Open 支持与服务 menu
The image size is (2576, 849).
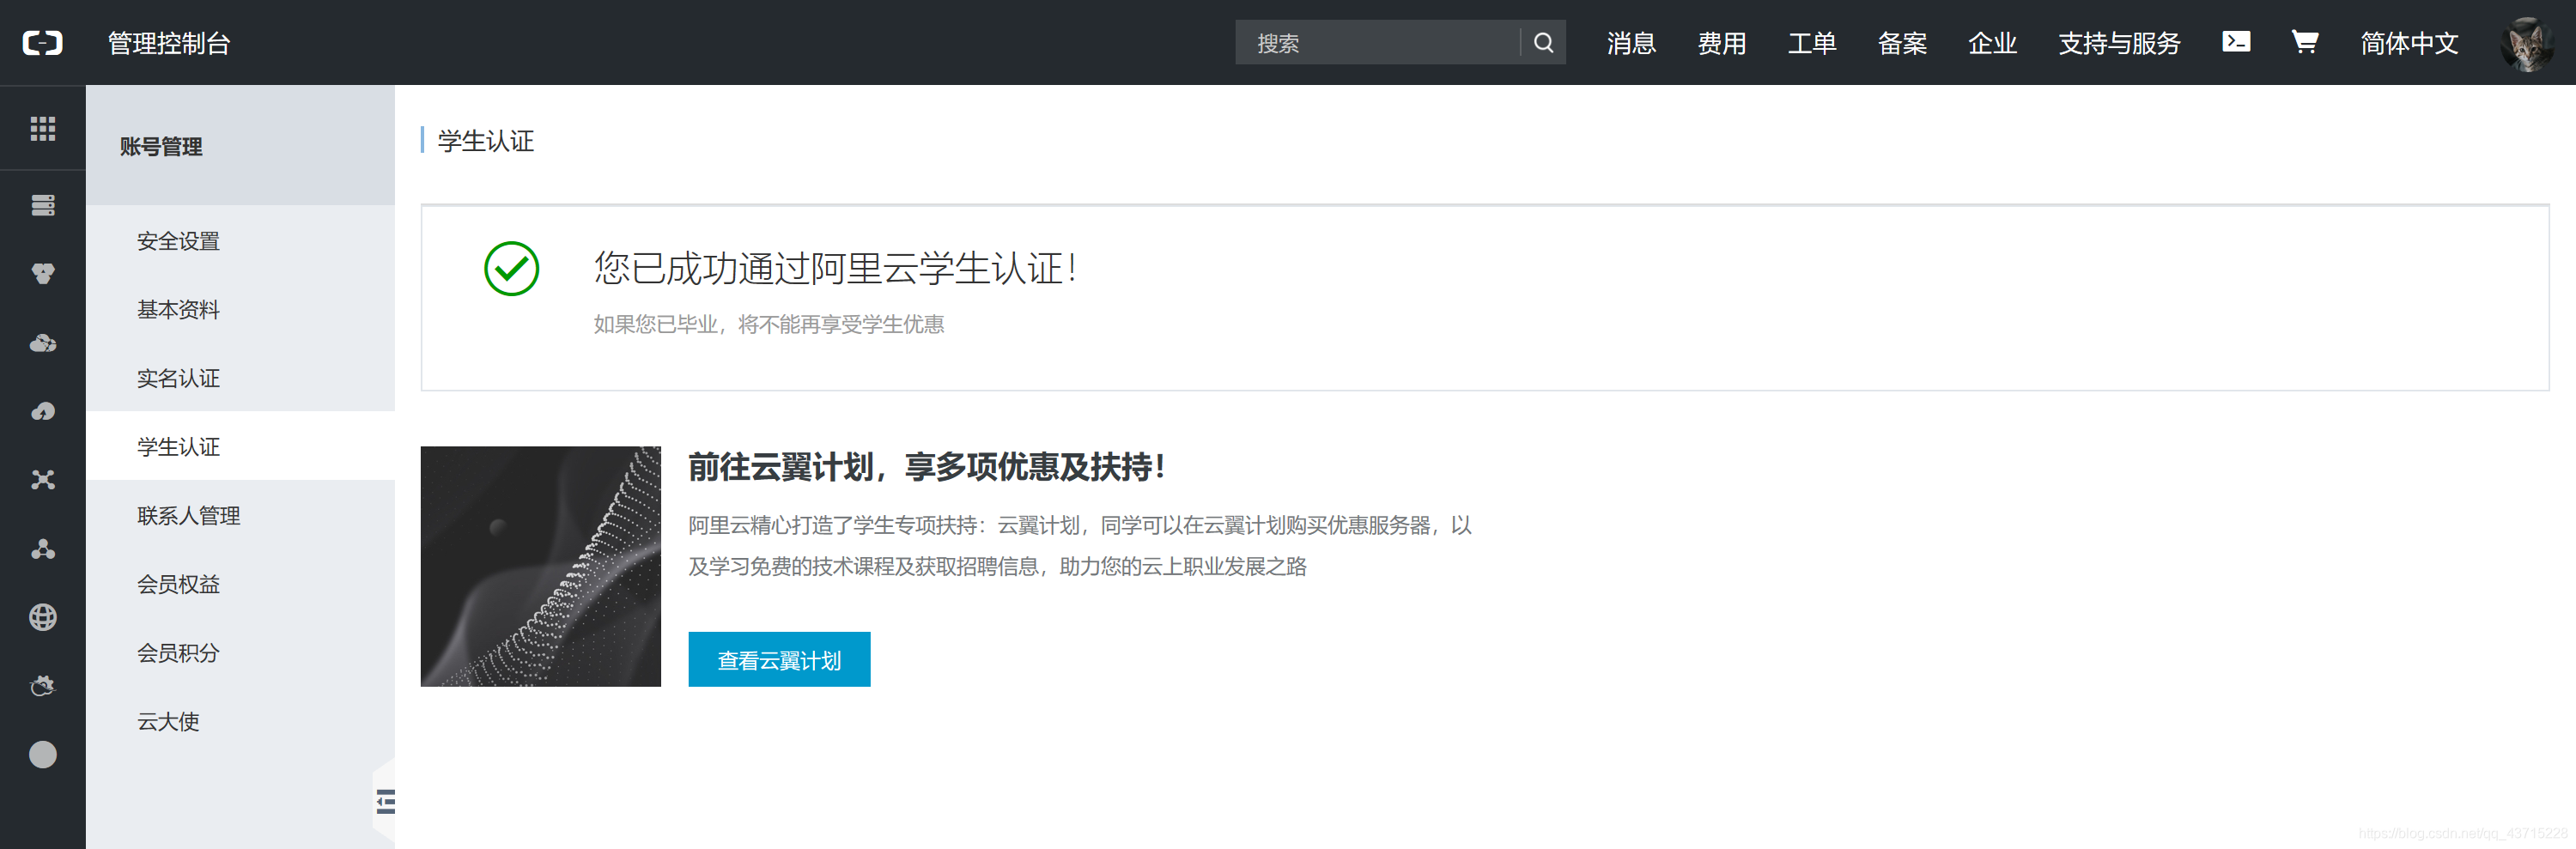coord(2119,43)
